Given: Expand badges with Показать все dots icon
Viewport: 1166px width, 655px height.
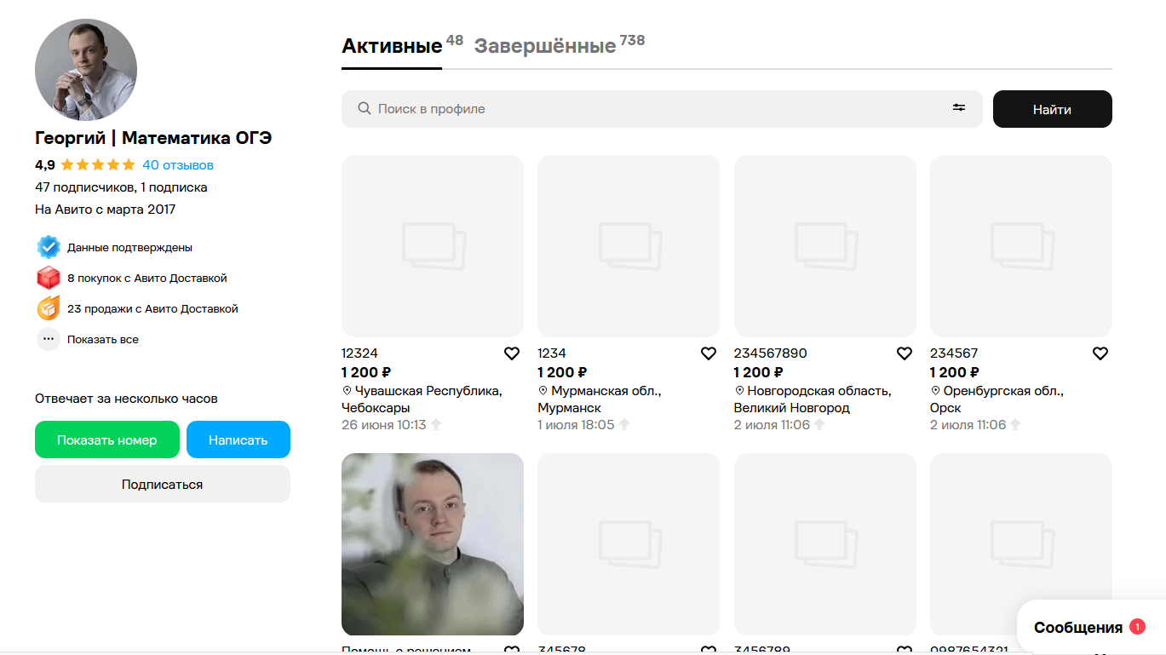Looking at the screenshot, I should (x=48, y=339).
